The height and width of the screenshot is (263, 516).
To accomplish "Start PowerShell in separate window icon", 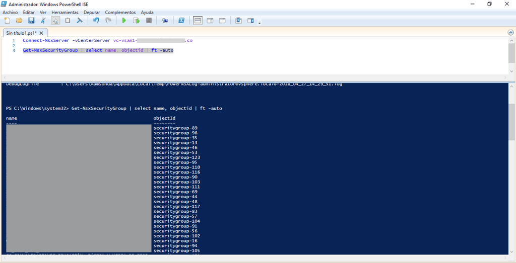I will [x=181, y=21].
